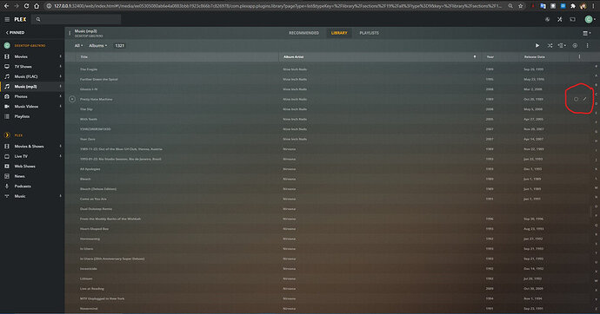Click the 1321 album count badge

(x=120, y=46)
